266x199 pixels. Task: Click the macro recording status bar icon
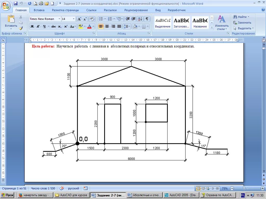tap(85, 188)
